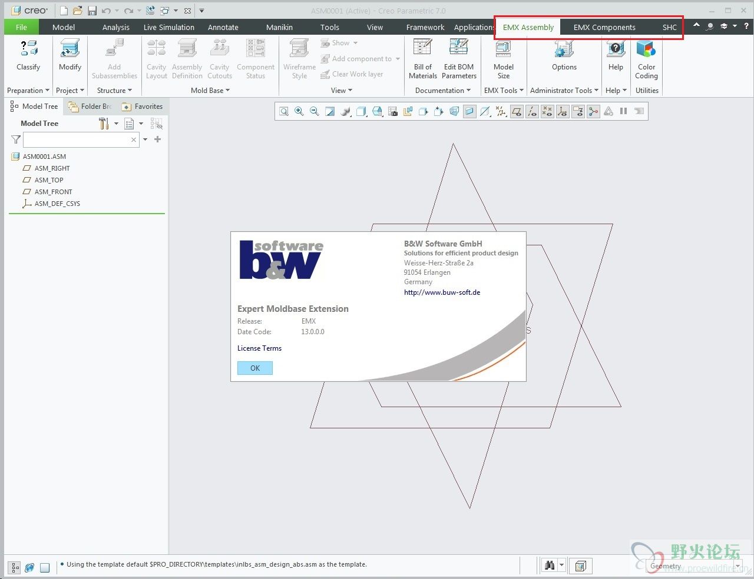Image resolution: width=754 pixels, height=579 pixels.
Task: Open model tree Settings hammer icon
Action: coord(104,124)
